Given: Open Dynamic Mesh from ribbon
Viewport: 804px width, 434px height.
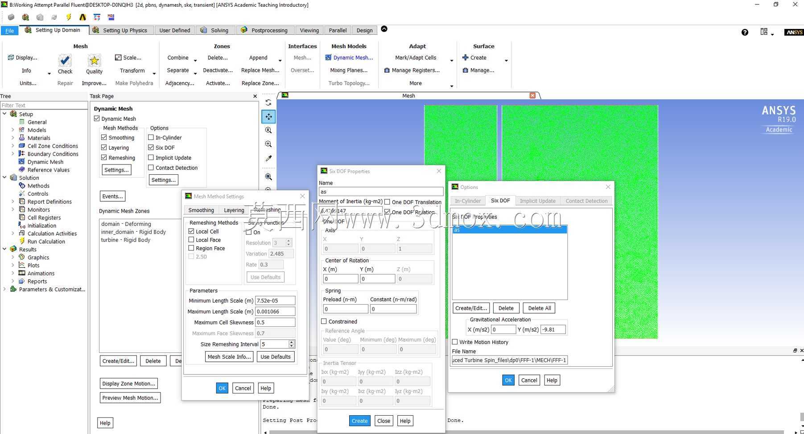Looking at the screenshot, I should (349, 57).
